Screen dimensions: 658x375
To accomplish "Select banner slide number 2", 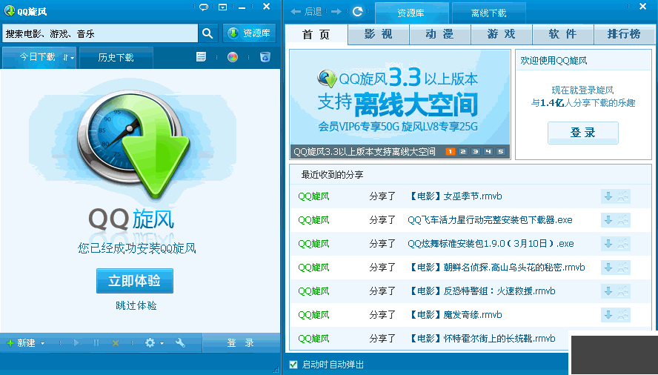I will pos(463,152).
